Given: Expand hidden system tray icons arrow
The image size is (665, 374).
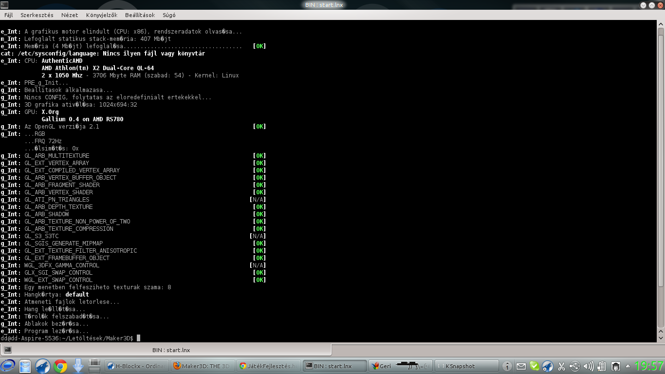Looking at the screenshot, I should [628, 366].
